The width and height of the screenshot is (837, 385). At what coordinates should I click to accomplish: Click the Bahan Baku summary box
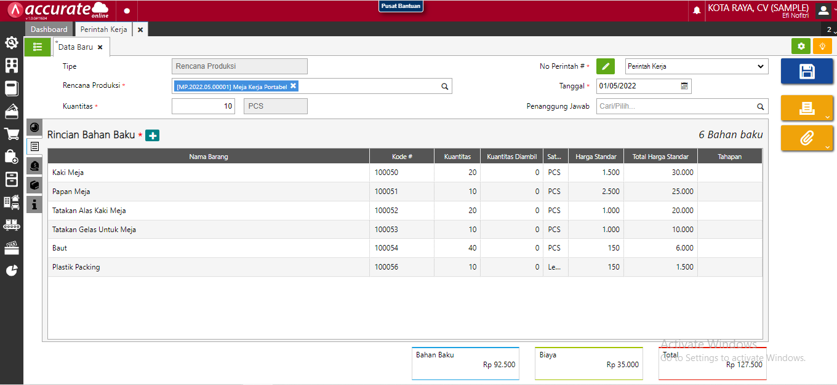coord(465,364)
